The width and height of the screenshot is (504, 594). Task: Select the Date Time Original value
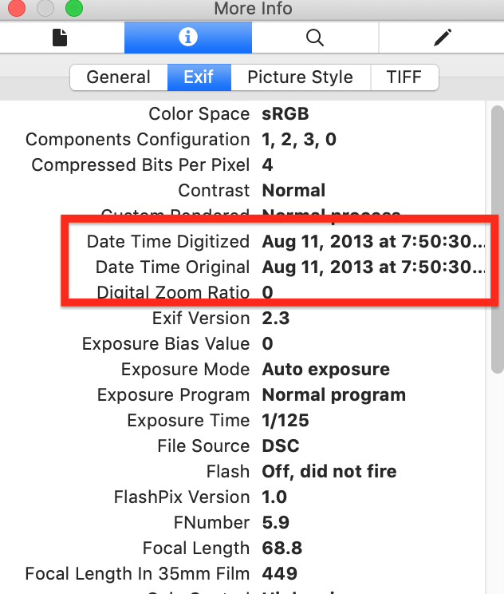click(373, 267)
